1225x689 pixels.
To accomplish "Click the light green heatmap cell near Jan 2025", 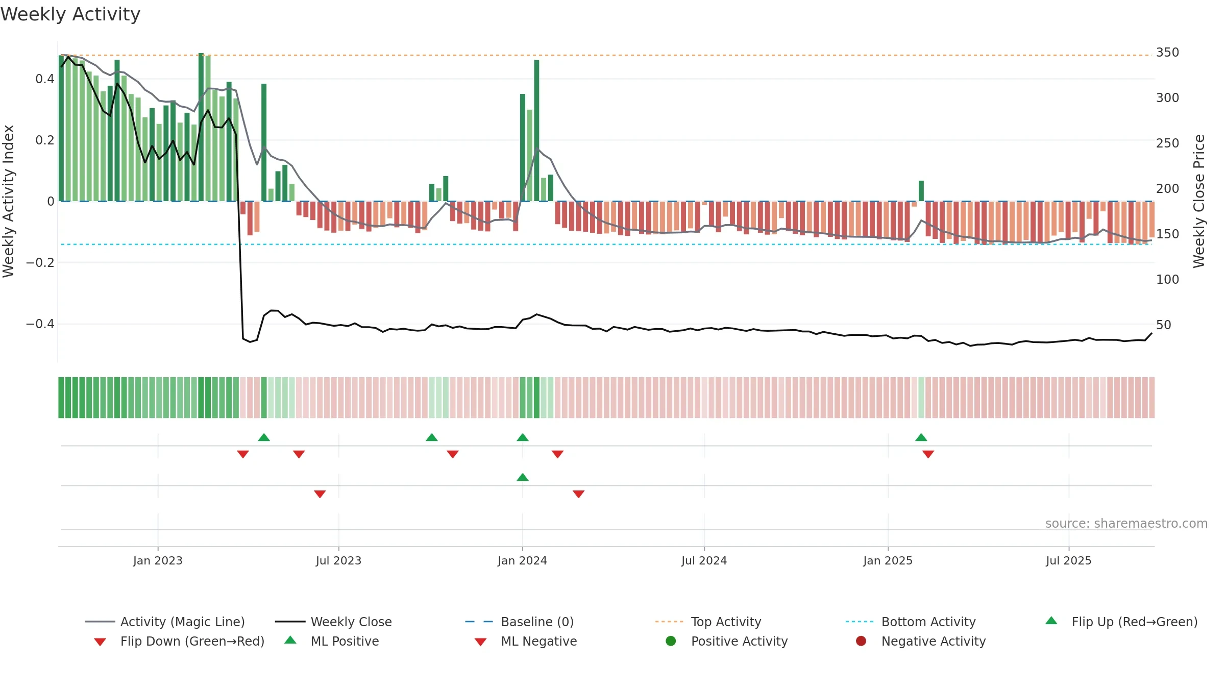I will pos(921,398).
